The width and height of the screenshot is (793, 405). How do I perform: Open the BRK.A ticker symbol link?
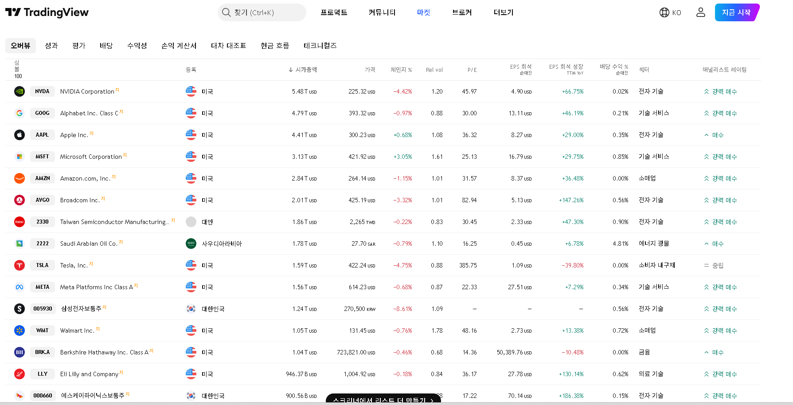pyautogui.click(x=43, y=352)
